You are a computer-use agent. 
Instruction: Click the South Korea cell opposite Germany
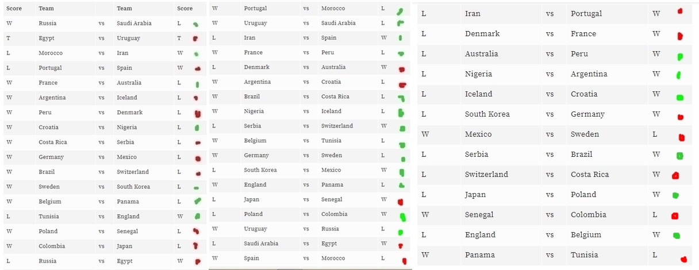pyautogui.click(x=487, y=114)
